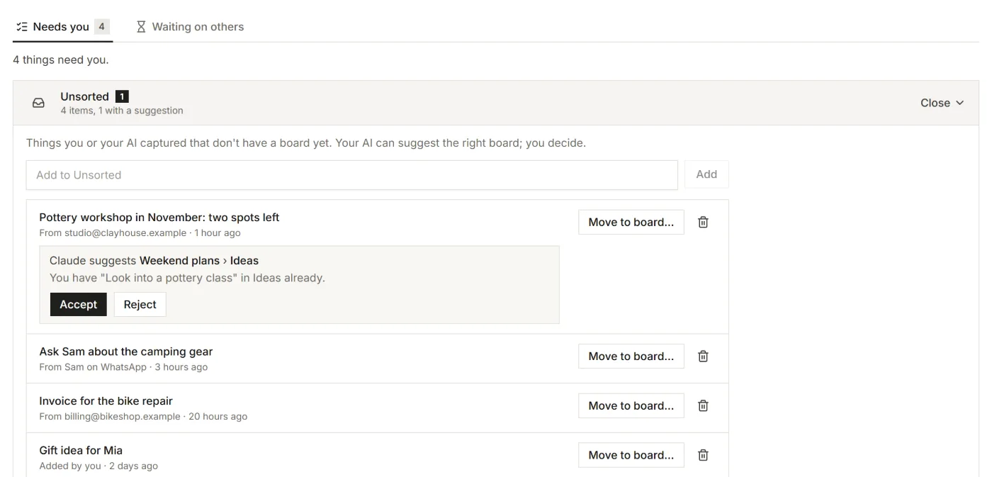Open Move to board for Gift idea for Mia

point(631,455)
